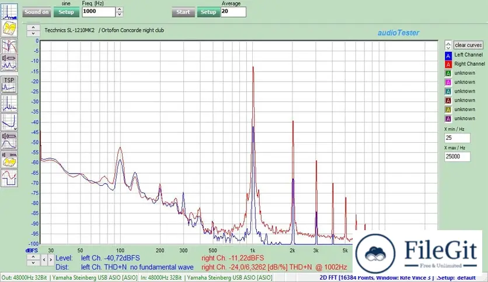Open the 2D FFT spectrum analyzer icon
The width and height of the screenshot is (488, 282).
[x=9, y=11]
